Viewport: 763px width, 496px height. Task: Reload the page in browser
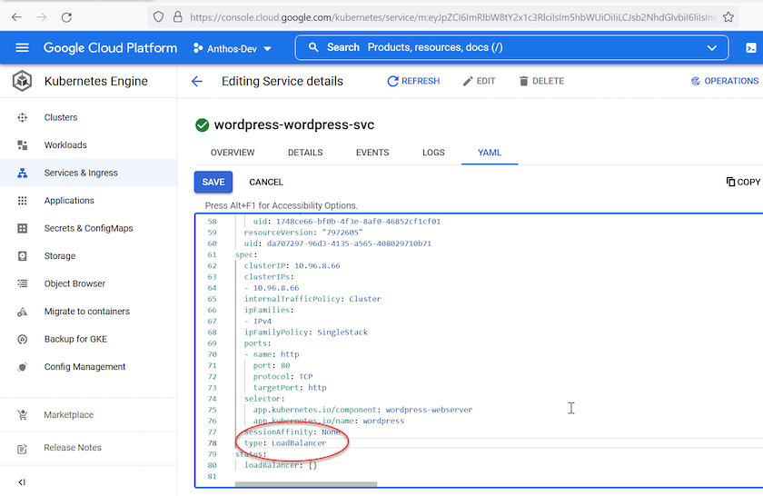[x=66, y=16]
